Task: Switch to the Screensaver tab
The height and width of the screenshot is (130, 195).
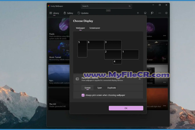Action: 95,28
